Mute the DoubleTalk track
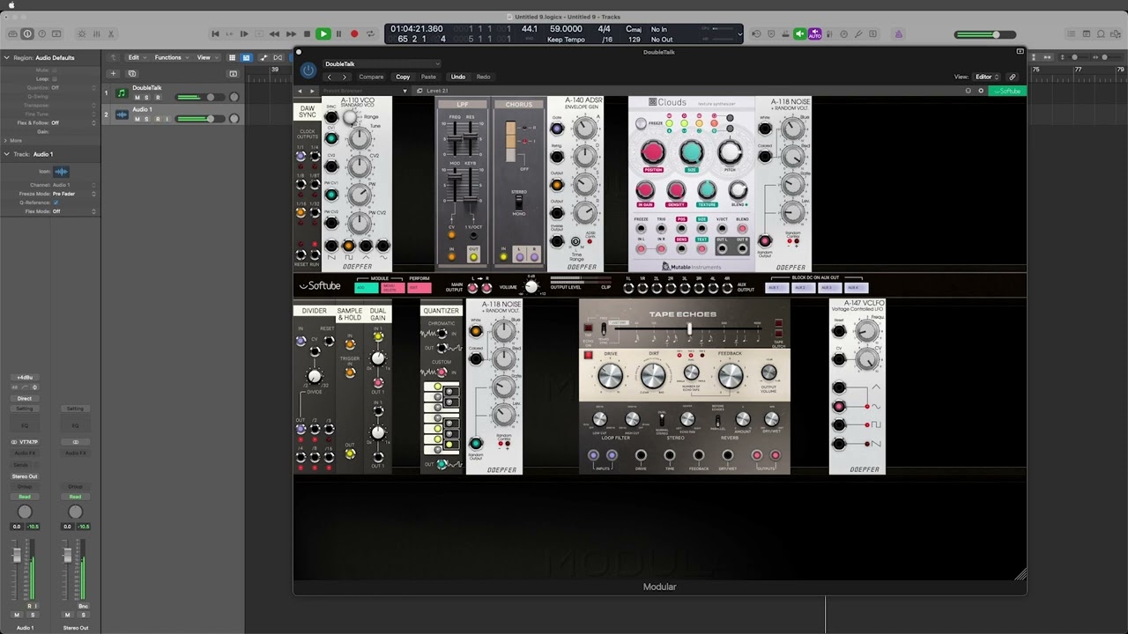The height and width of the screenshot is (634, 1128). [137, 98]
